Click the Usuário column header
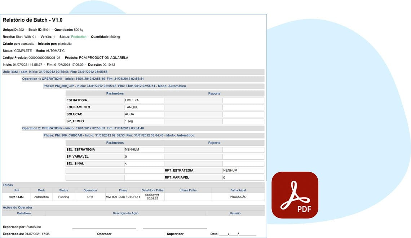Screen dimensions: 411x238 click(x=235, y=213)
